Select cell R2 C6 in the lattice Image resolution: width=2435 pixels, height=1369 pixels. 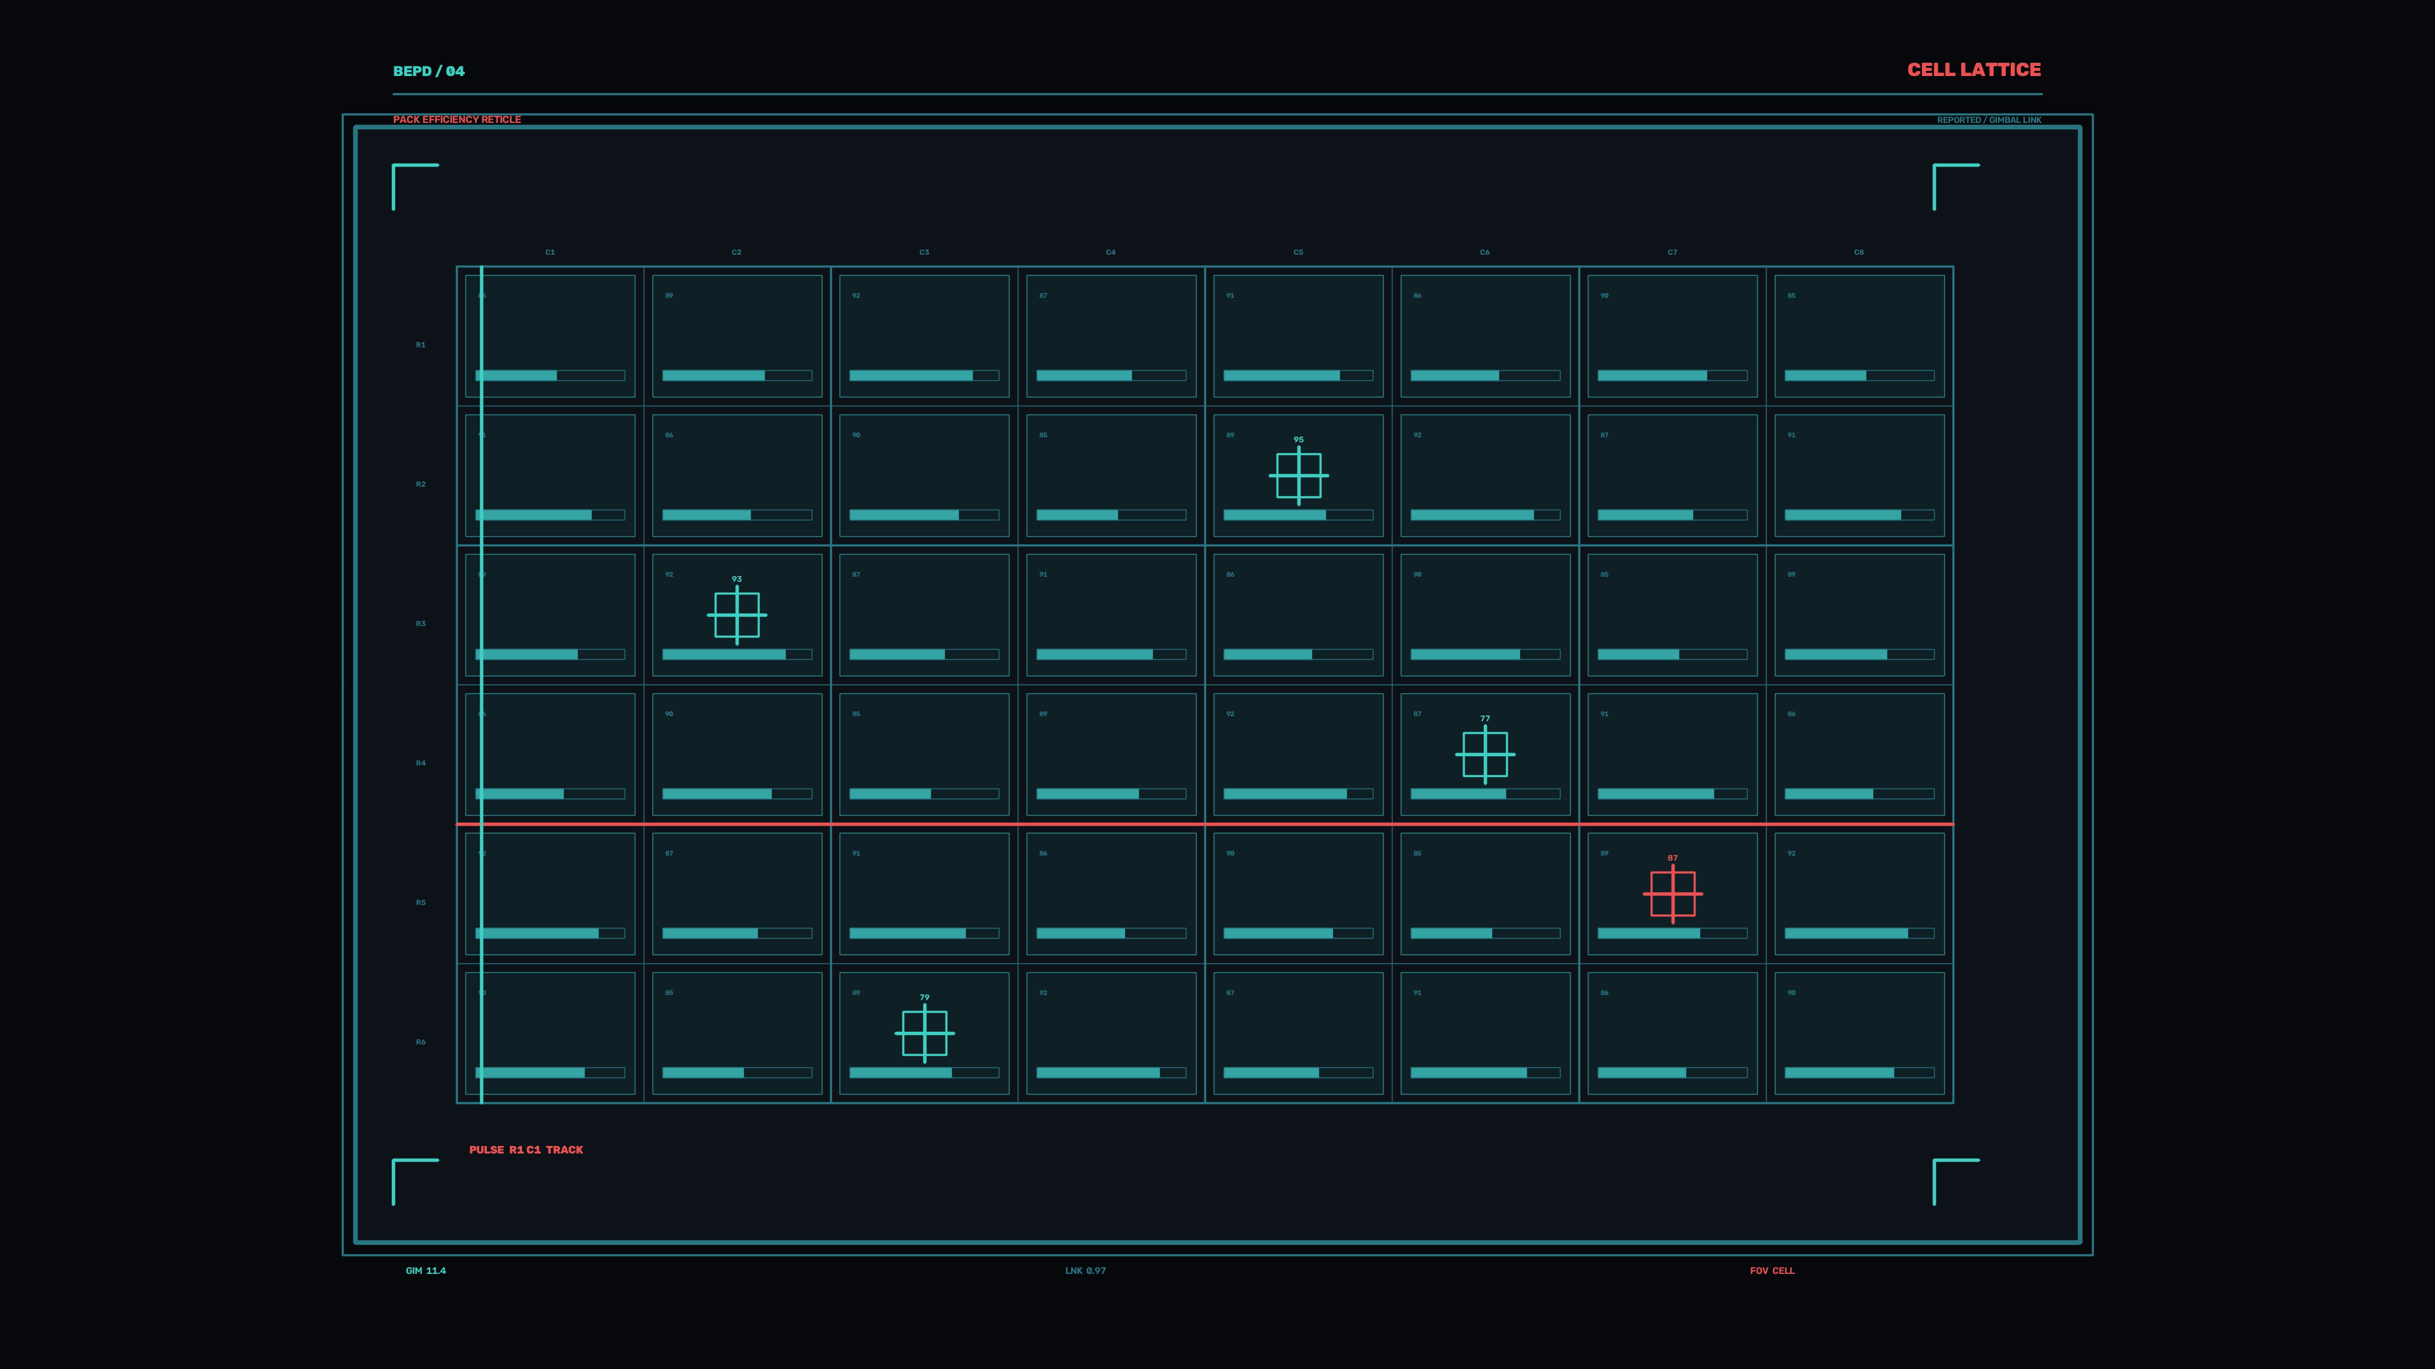click(x=1485, y=475)
